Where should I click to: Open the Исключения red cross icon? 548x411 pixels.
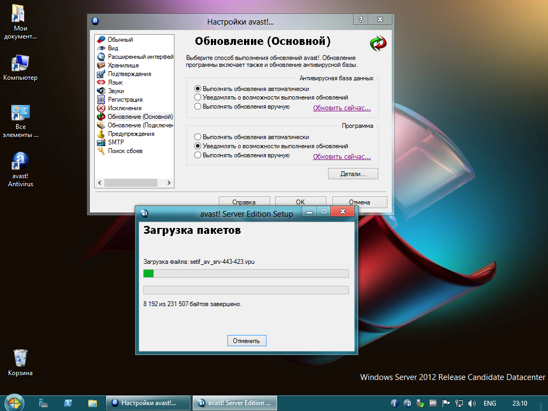pos(101,108)
